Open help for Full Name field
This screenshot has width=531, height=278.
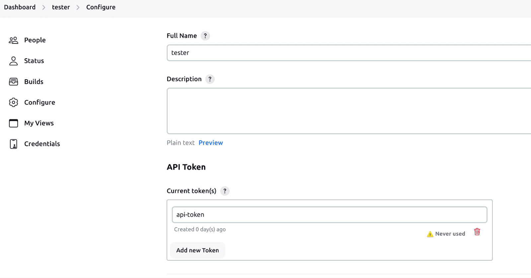tap(205, 36)
